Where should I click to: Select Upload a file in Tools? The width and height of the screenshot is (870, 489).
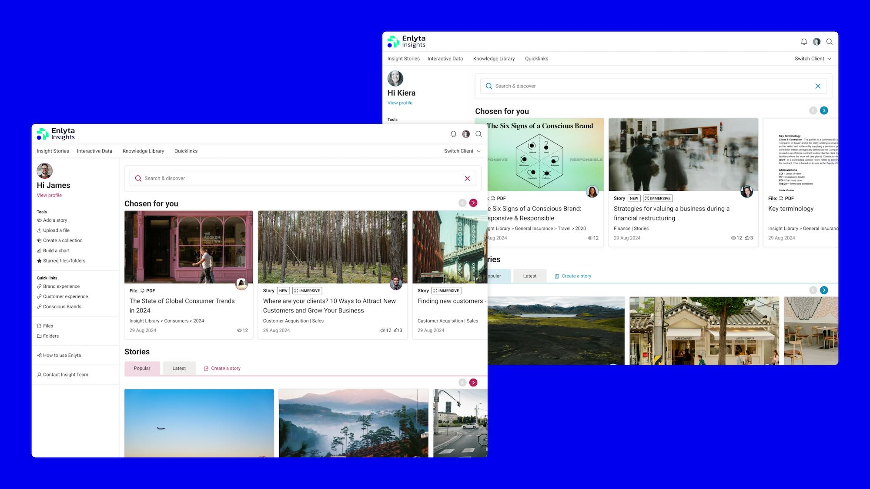pyautogui.click(x=56, y=230)
